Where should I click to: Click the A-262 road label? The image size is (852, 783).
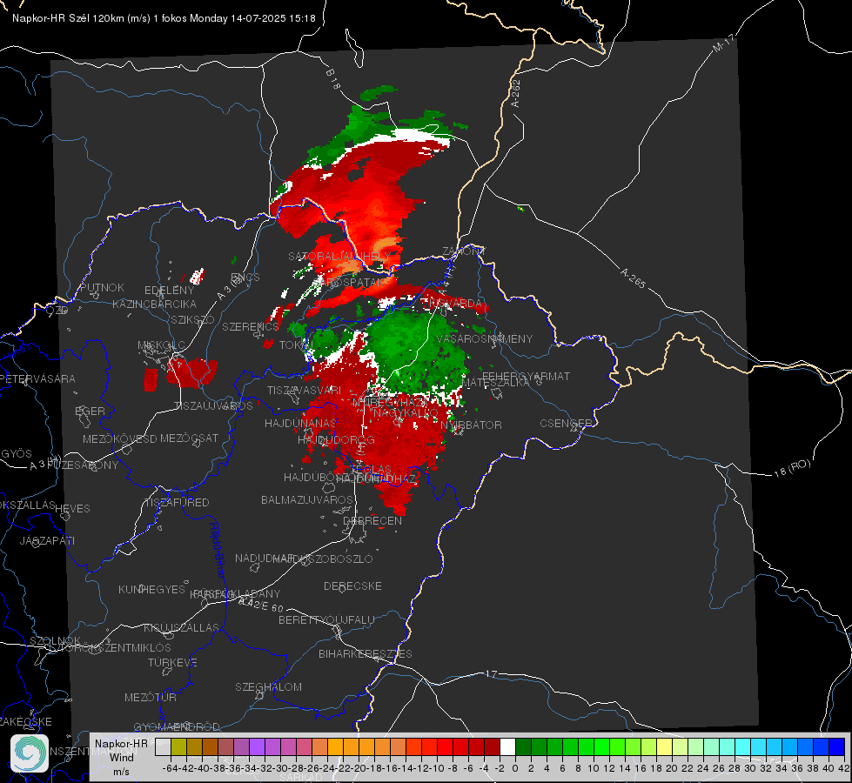coord(516,93)
